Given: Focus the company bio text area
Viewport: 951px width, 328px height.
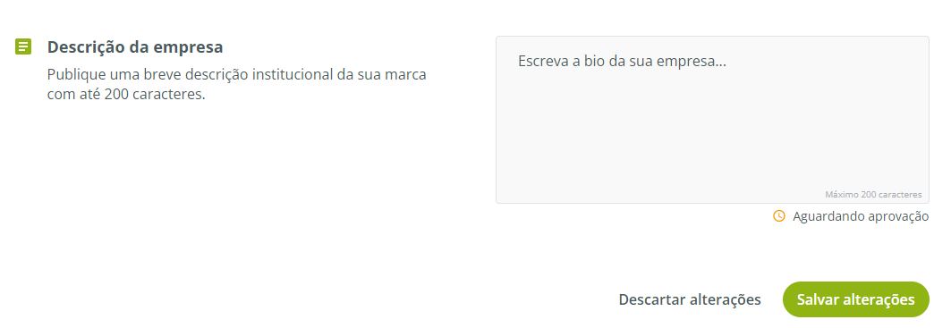Looking at the screenshot, I should pyautogui.click(x=712, y=120).
